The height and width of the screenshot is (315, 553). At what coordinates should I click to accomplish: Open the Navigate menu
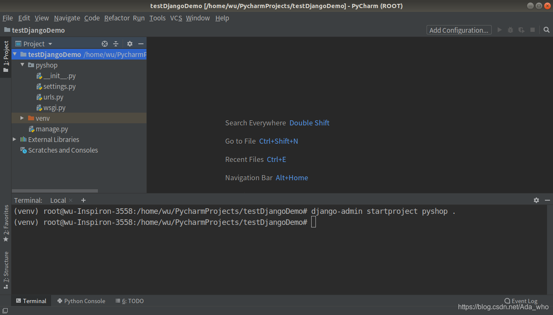[67, 18]
